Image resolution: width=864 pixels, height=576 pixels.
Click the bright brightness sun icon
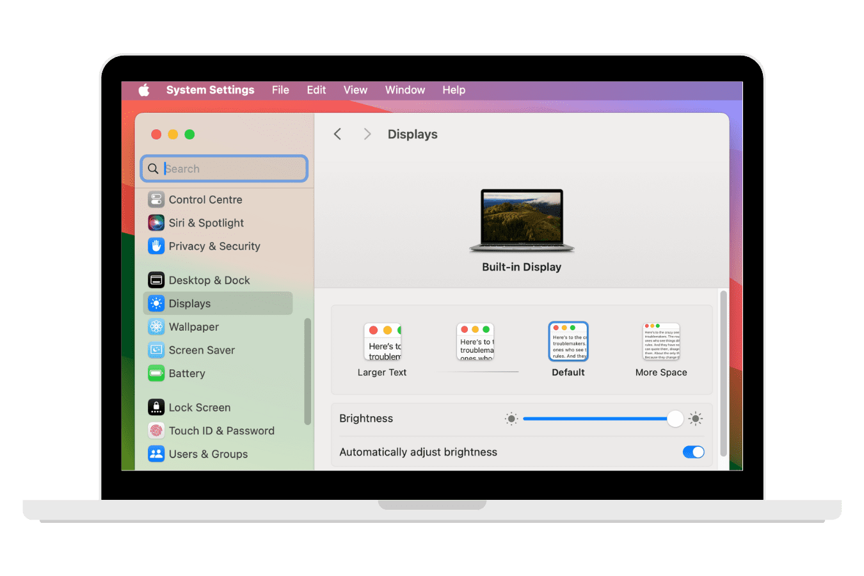[696, 419]
